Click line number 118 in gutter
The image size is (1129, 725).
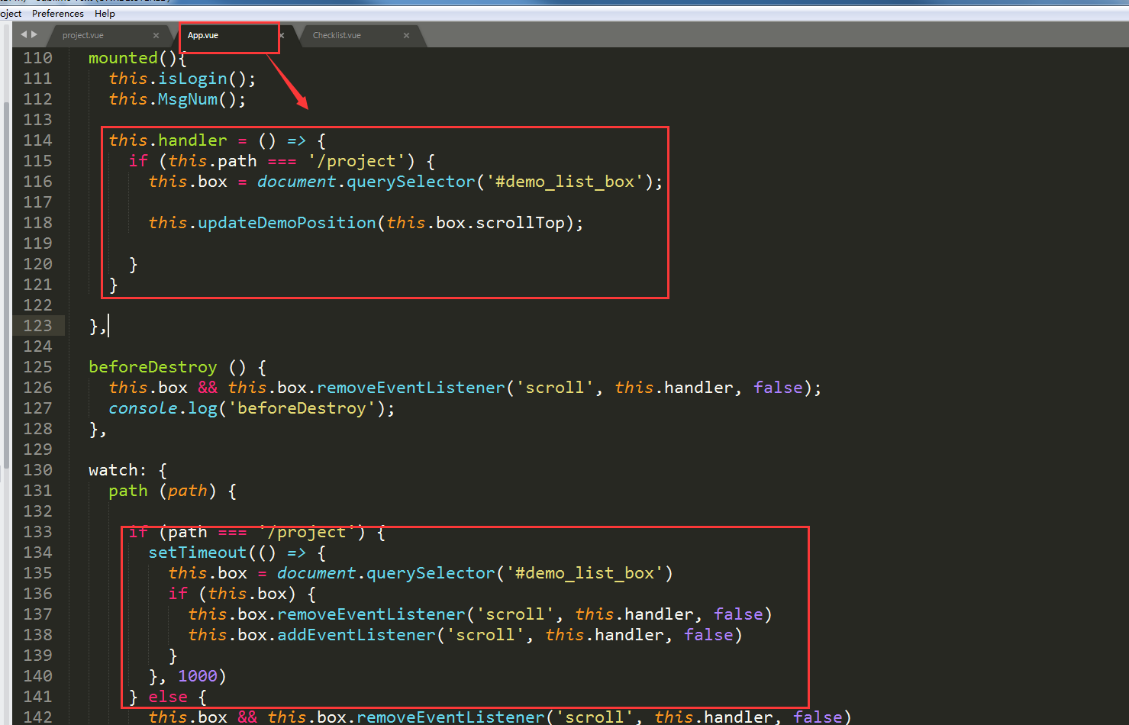[37, 223]
